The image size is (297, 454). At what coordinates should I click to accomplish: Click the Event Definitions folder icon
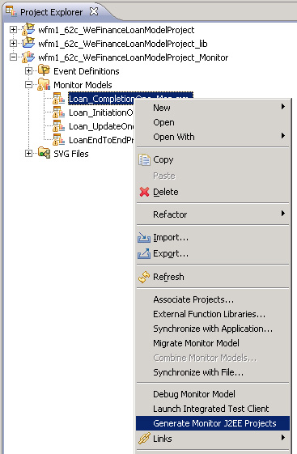pyautogui.click(x=44, y=70)
